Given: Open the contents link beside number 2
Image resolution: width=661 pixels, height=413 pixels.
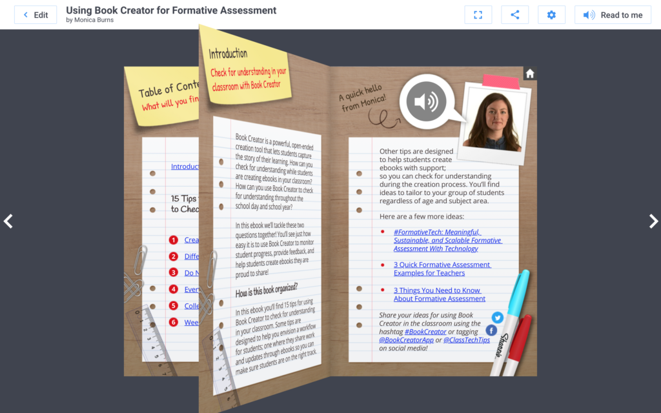Looking at the screenshot, I should 191,256.
